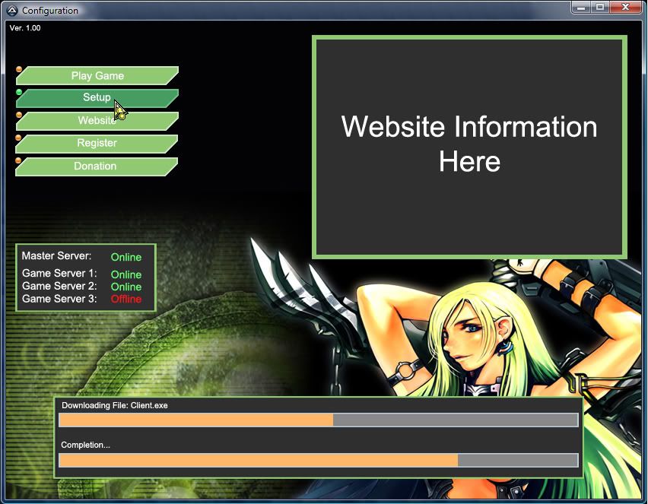Viewport: 648px width, 504px height.
Task: Select the Register button
Action: click(97, 144)
